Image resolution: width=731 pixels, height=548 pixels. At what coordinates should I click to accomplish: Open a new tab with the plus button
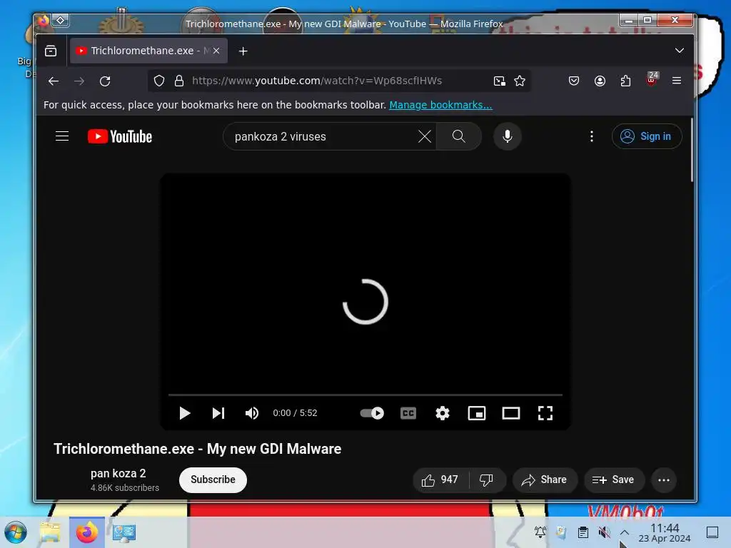[243, 51]
